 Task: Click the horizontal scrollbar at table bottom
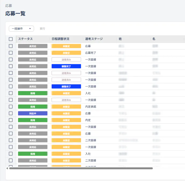[x=81, y=168]
